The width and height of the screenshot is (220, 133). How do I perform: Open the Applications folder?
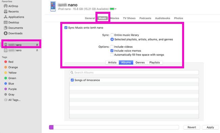14,17
